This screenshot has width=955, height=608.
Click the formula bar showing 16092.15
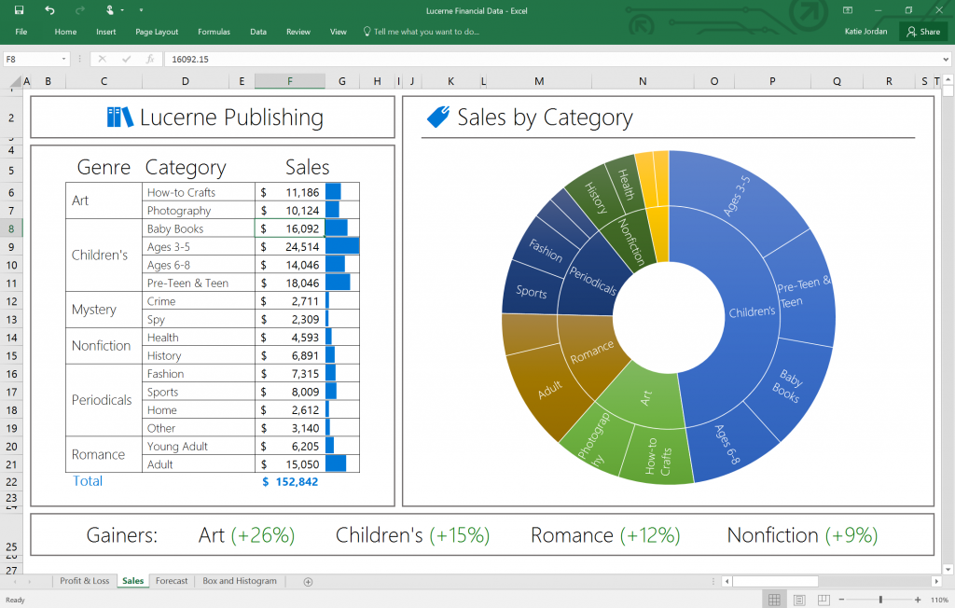pos(552,59)
